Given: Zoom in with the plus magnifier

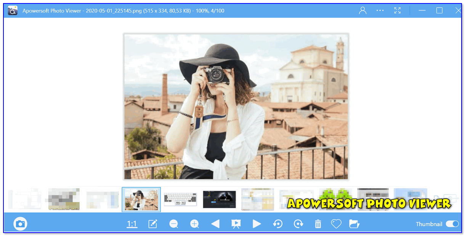Looking at the screenshot, I should tap(195, 224).
